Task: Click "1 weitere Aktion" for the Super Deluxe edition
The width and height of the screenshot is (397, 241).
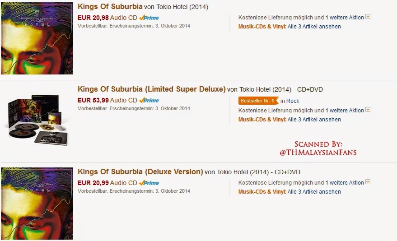Action: [x=344, y=111]
